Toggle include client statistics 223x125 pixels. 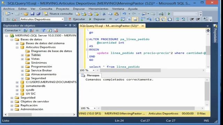click(149, 19)
